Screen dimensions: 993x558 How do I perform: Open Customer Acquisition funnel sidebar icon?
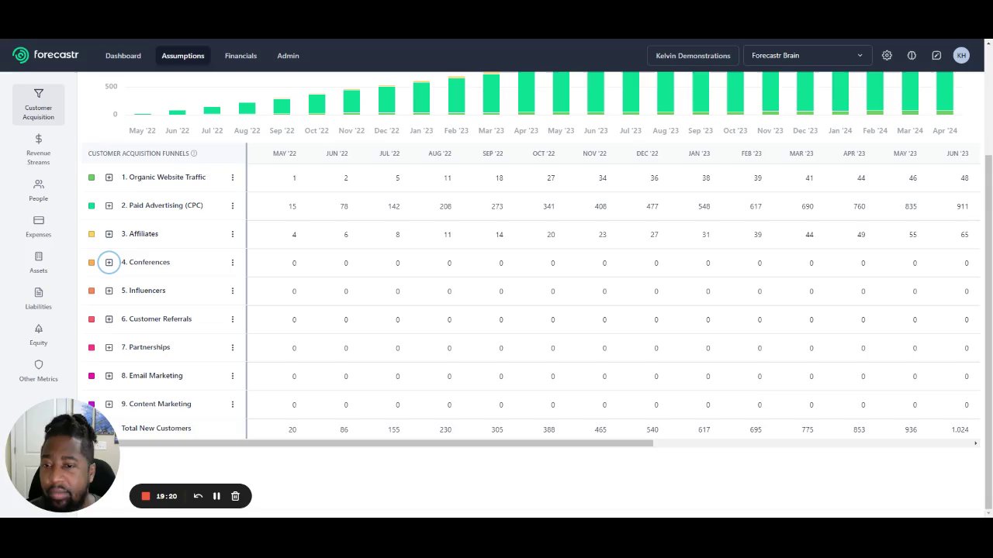coord(38,94)
